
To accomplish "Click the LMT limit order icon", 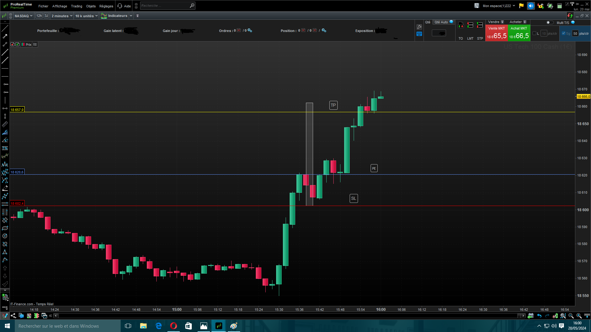I will click(x=470, y=25).
